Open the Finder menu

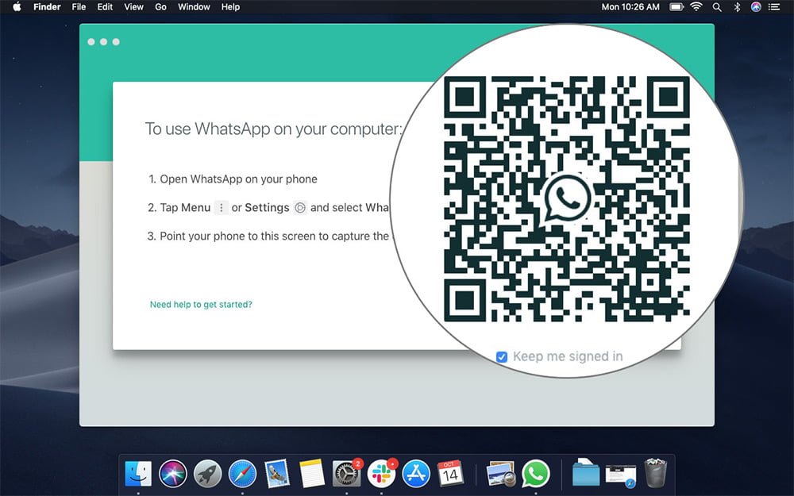pyautogui.click(x=47, y=7)
